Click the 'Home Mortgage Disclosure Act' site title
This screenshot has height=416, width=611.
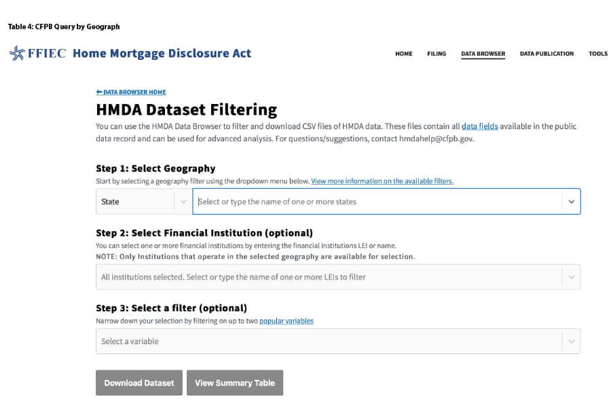point(162,53)
